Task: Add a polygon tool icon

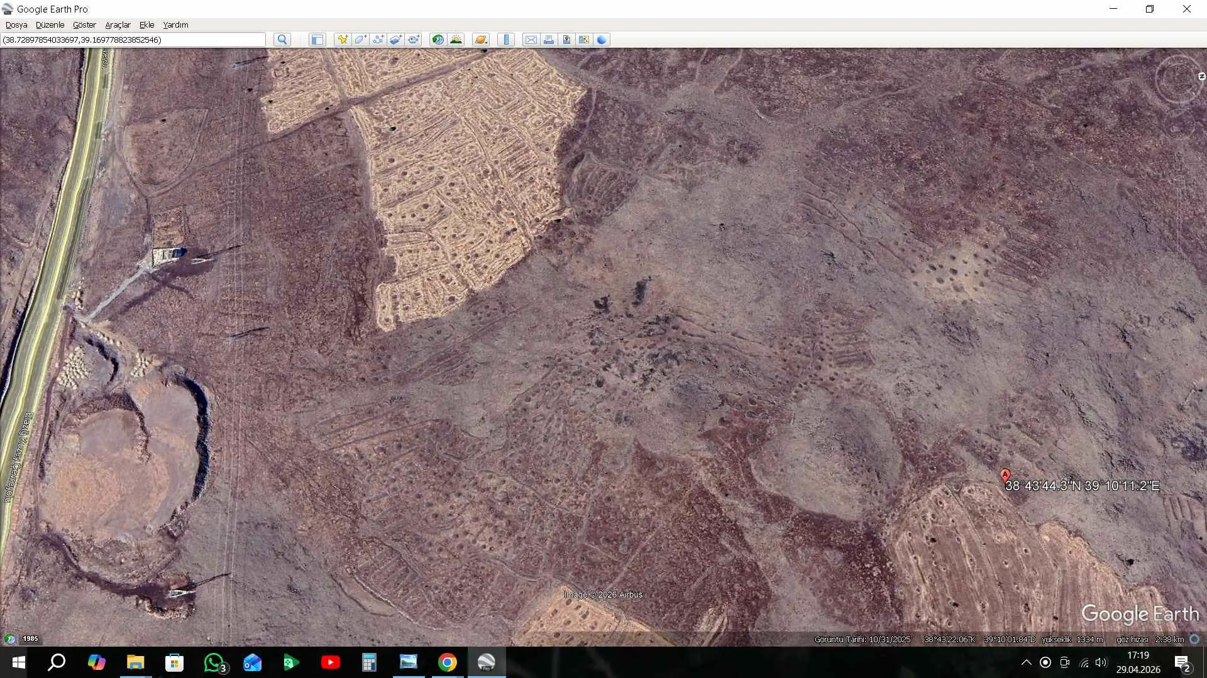Action: pos(360,40)
